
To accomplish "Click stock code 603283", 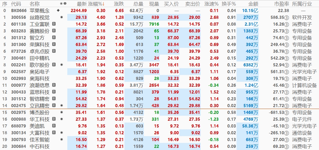I will (19, 31).
